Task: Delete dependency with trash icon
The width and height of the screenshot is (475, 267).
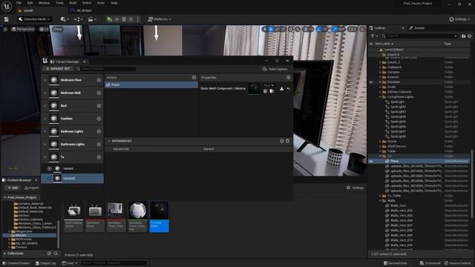Action: pyautogui.click(x=287, y=141)
